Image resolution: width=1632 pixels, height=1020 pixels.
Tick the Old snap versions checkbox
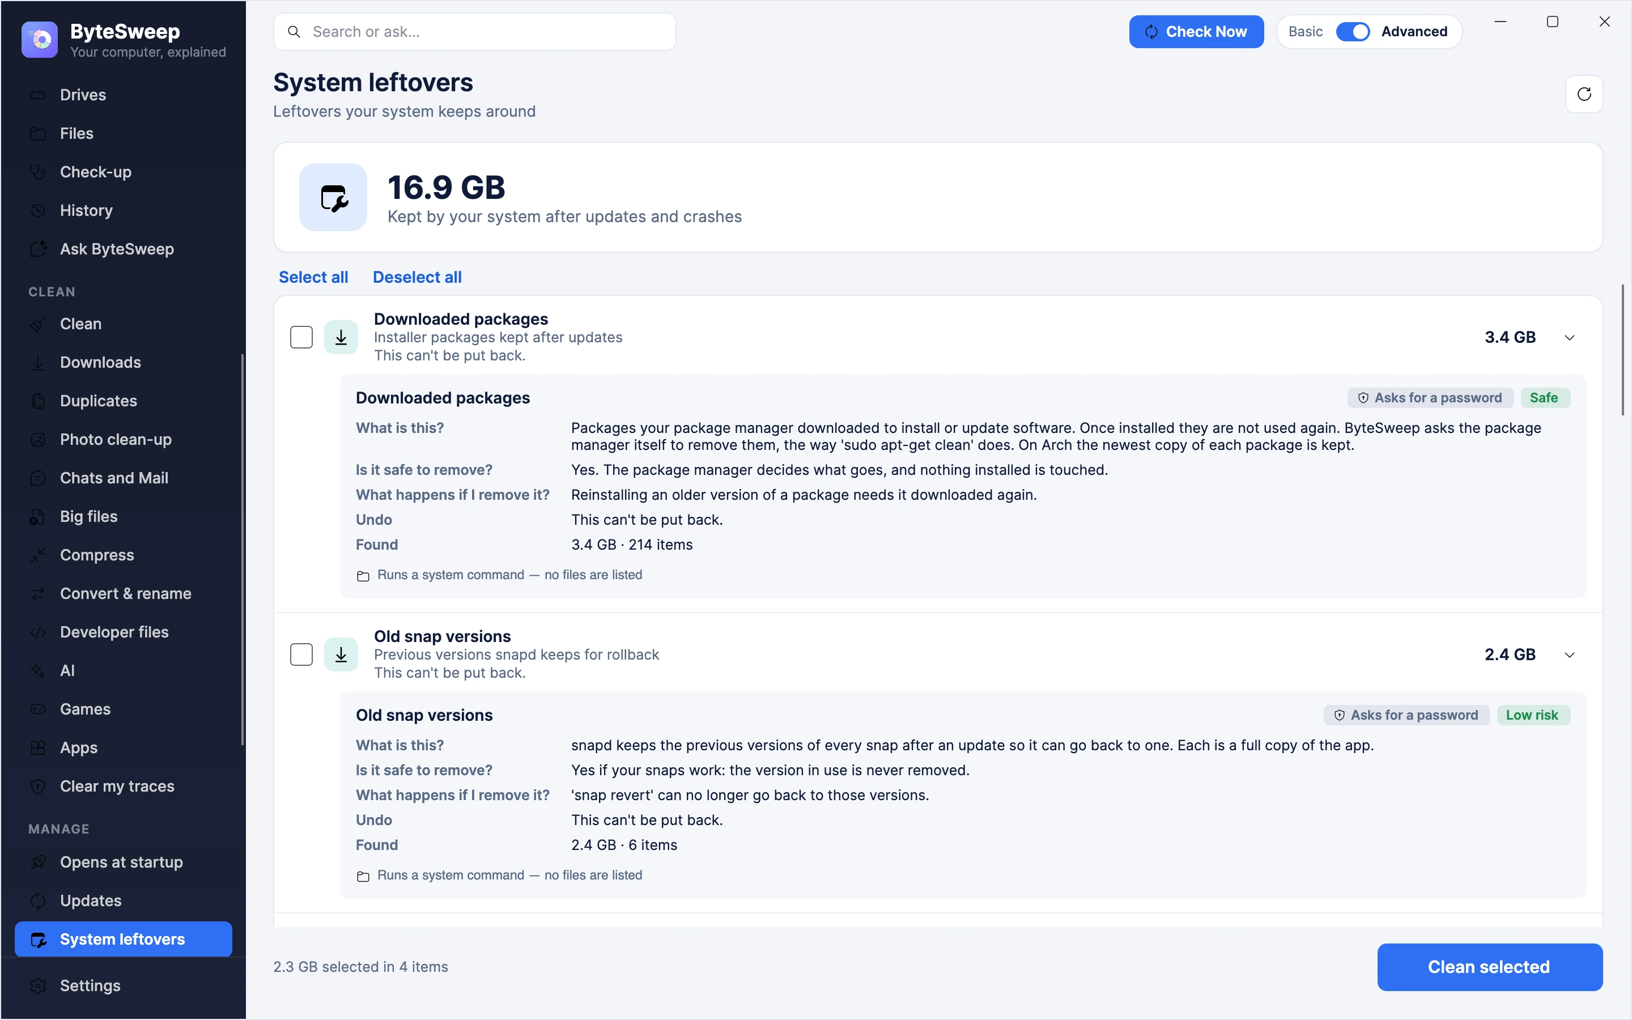301,654
